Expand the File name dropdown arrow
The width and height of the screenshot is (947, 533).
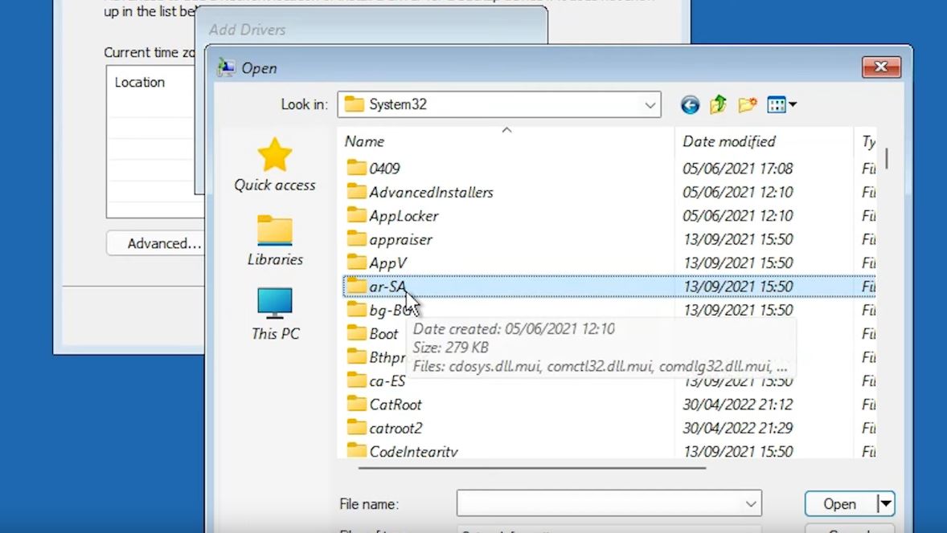click(751, 503)
